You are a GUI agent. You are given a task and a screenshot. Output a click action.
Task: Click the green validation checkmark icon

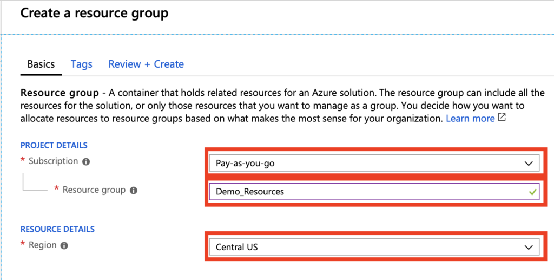coord(532,192)
